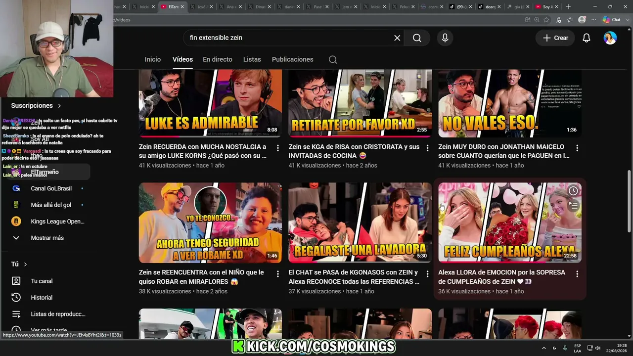
Task: Open Listas de reproducción in the sidebar
Action: click(49, 314)
